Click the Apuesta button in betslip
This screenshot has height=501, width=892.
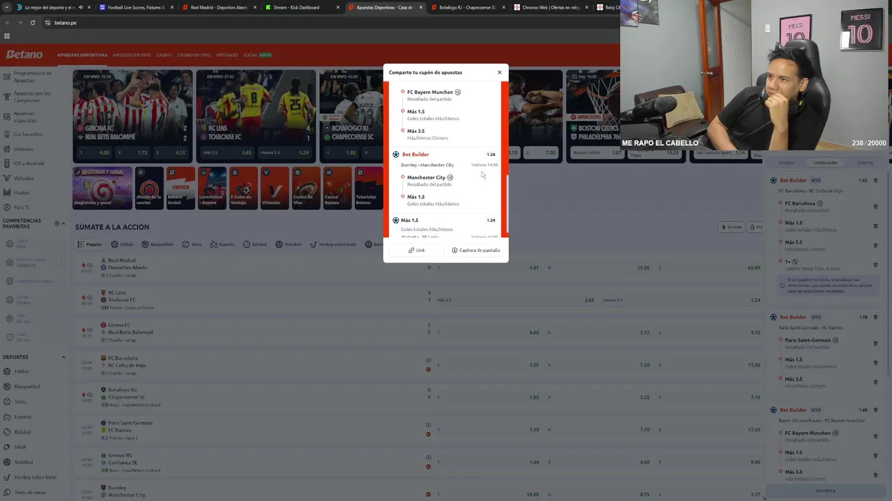coord(826,491)
